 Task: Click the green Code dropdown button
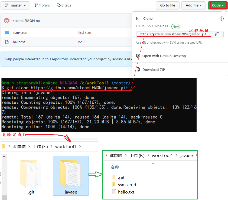pyautogui.click(x=218, y=5)
